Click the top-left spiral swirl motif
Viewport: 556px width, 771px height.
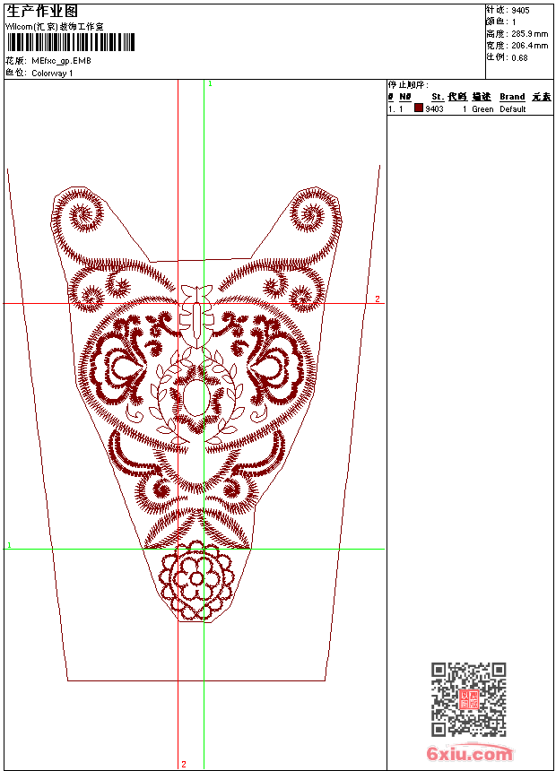(83, 215)
